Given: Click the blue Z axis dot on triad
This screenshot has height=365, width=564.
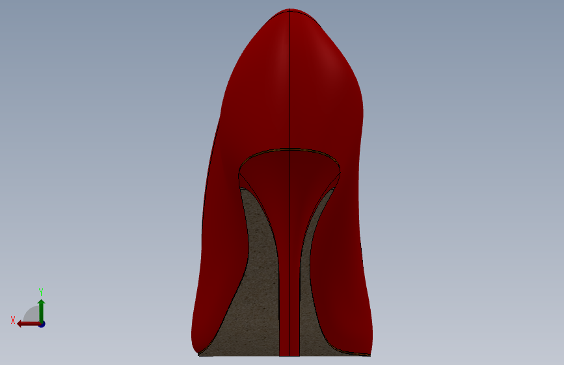Looking at the screenshot, I should pyautogui.click(x=42, y=324).
